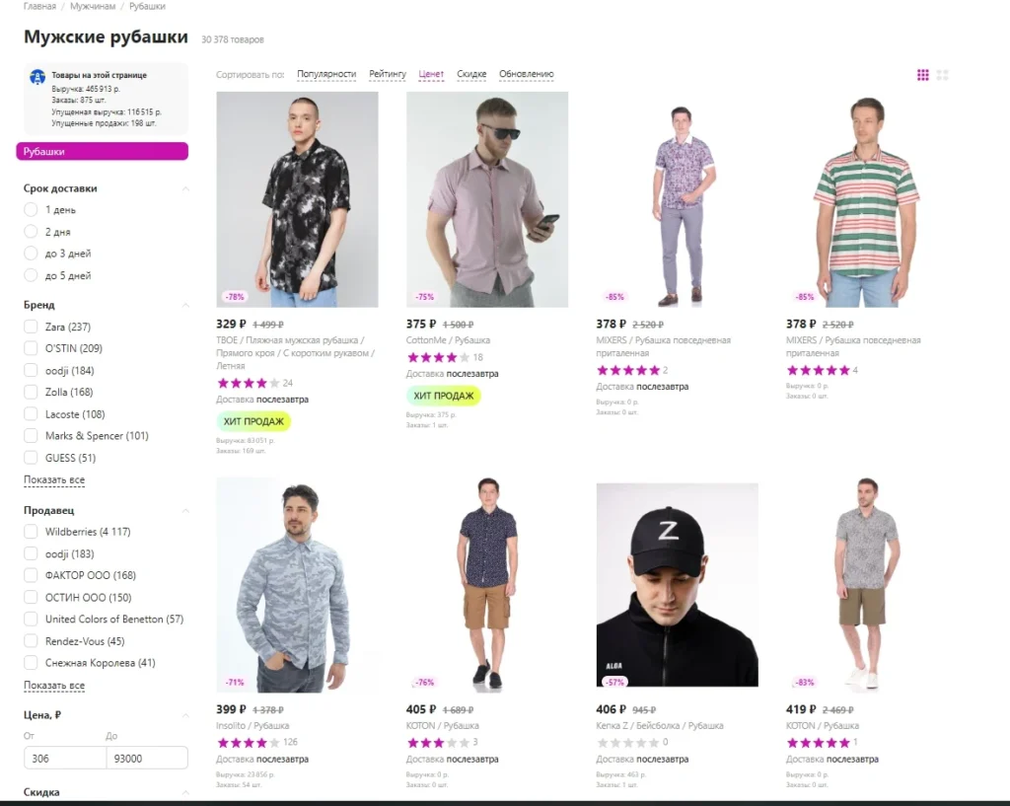
Task: Show all brands via Показать все link
Action: pos(54,480)
